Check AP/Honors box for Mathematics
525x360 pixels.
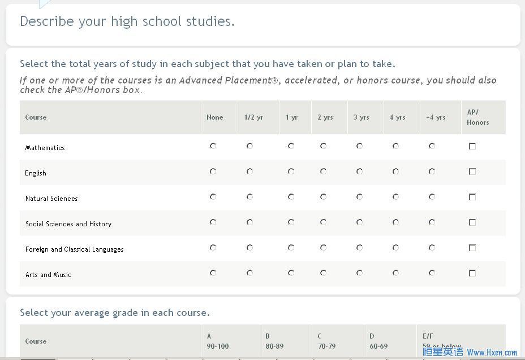click(x=472, y=146)
